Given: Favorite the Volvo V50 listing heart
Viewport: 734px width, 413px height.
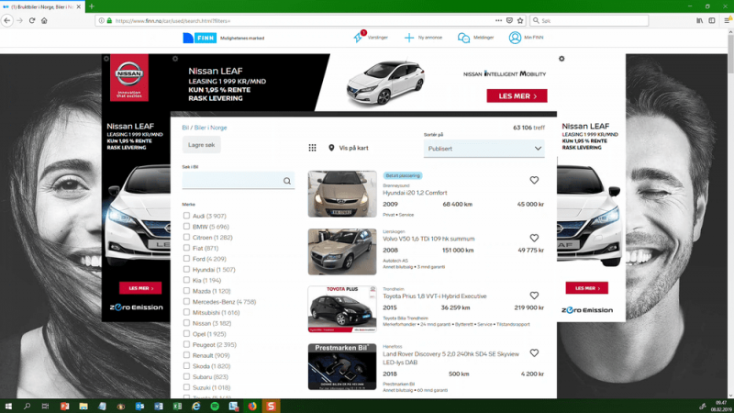Looking at the screenshot, I should click(534, 238).
